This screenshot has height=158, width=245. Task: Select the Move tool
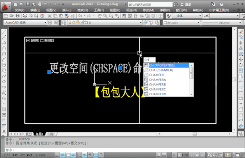point(241,60)
